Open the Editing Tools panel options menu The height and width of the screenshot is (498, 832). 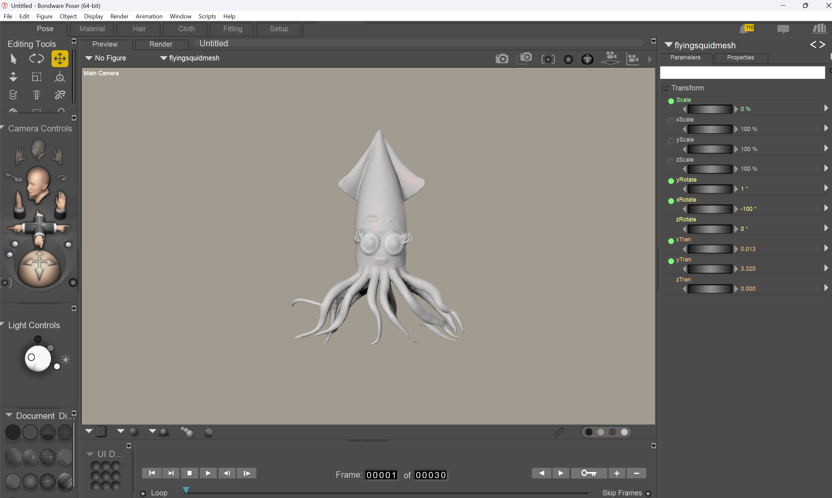(74, 41)
